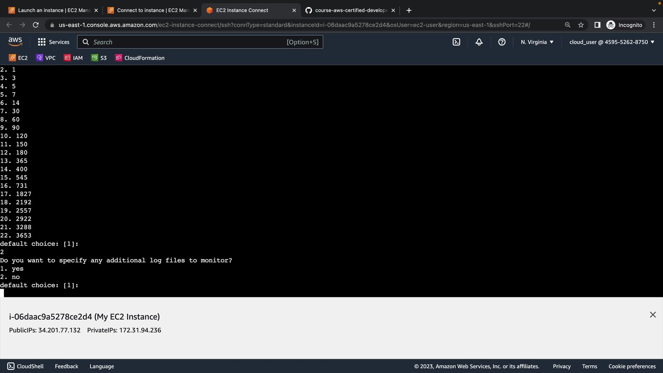Viewport: 663px width, 373px height.
Task: Click the Feedback link in footer
Action: 66,366
